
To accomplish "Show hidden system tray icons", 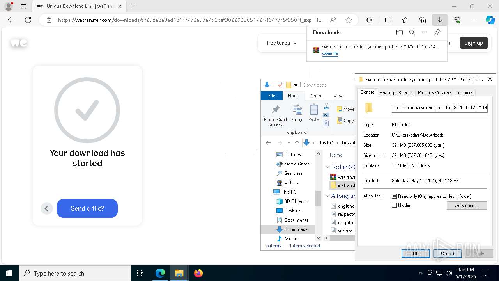I will coord(420,273).
